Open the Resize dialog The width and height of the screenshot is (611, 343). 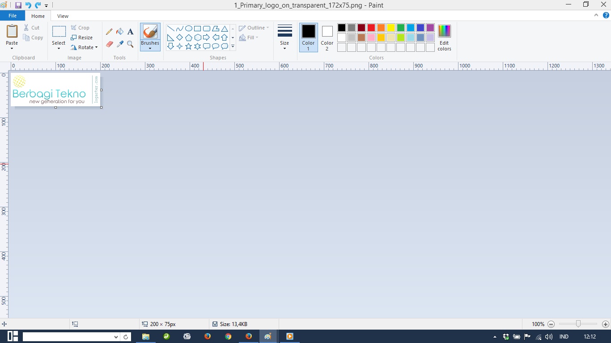tap(82, 38)
